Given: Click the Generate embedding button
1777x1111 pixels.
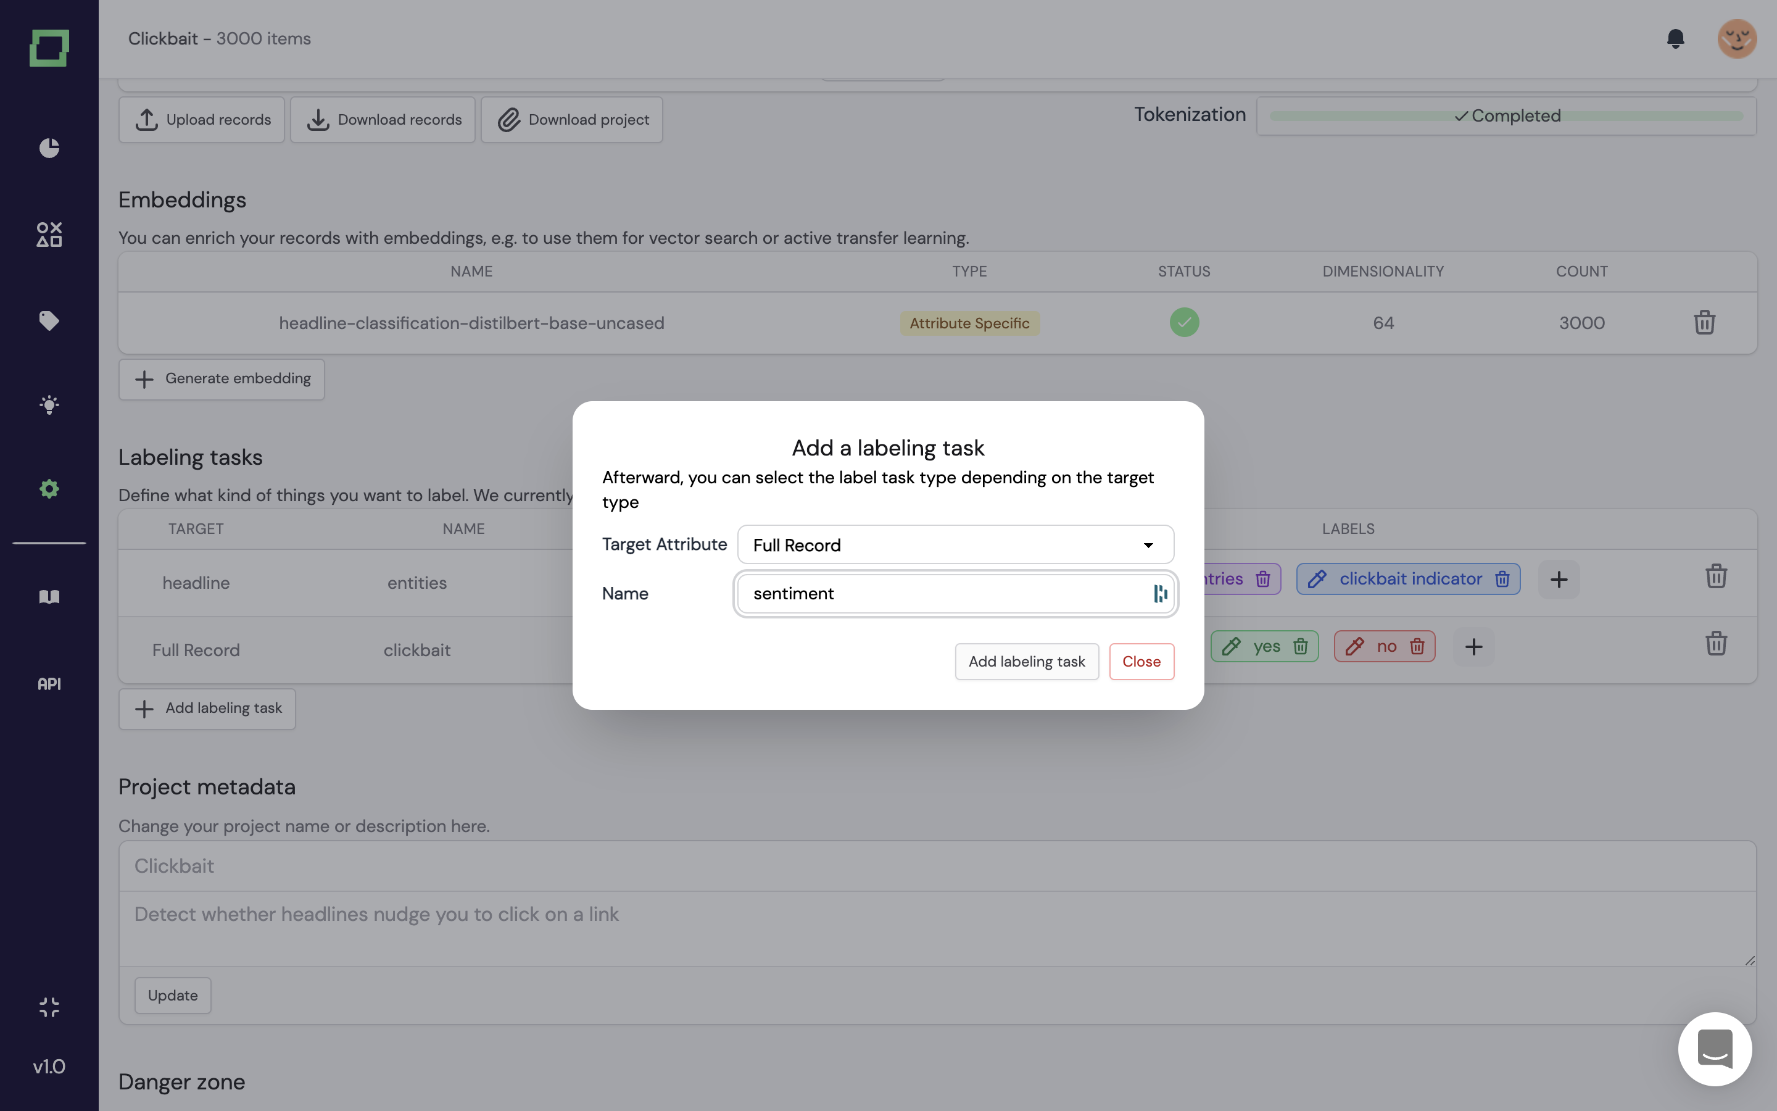Looking at the screenshot, I should pos(221,379).
